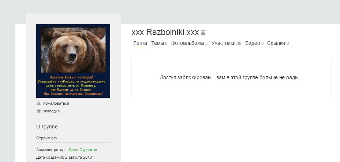Click the warning triangle icon beside пожаловаться
Viewport: 340px width, 162px height.
(38, 103)
